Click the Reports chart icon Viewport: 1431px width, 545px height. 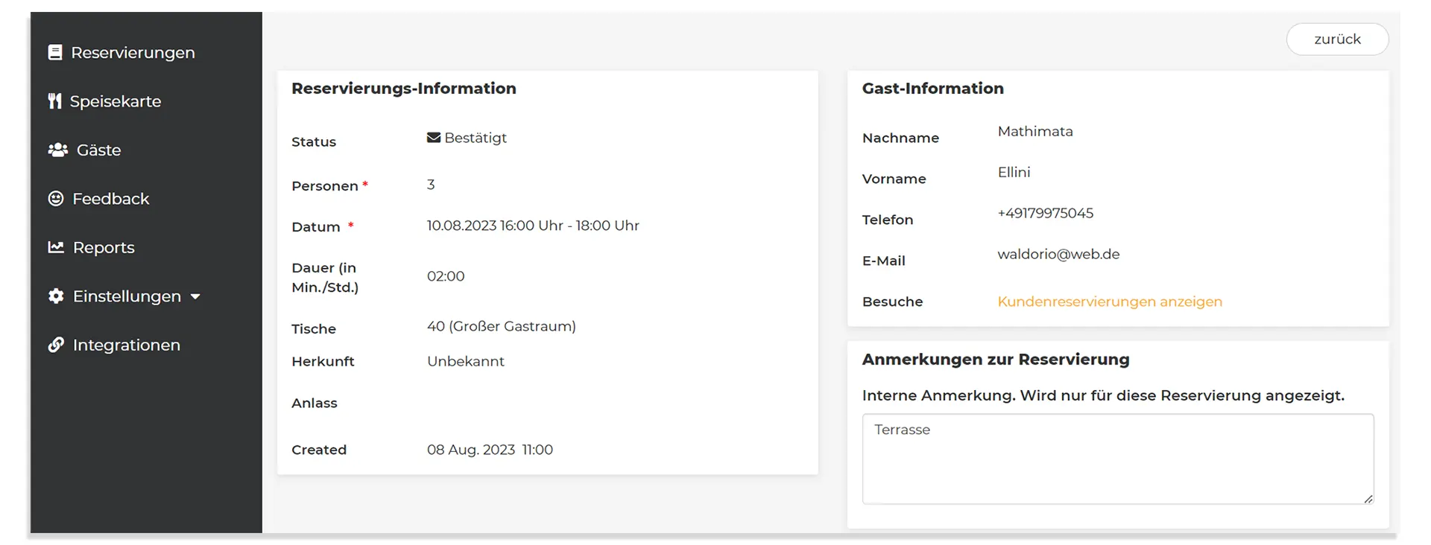(x=56, y=247)
